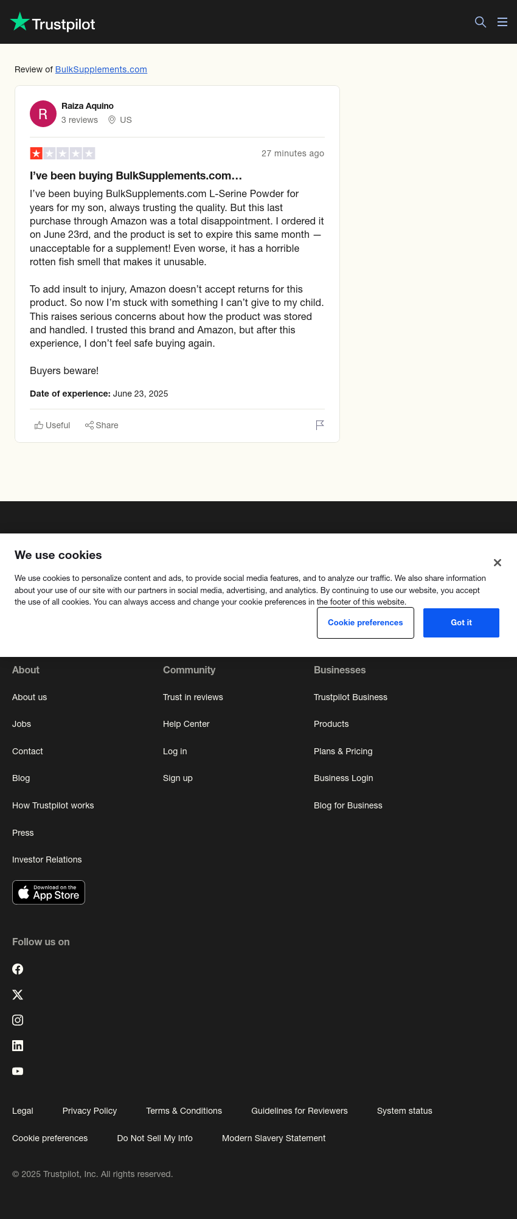517x1219 pixels.
Task: Click Download on the App Store badge
Action: tap(49, 892)
